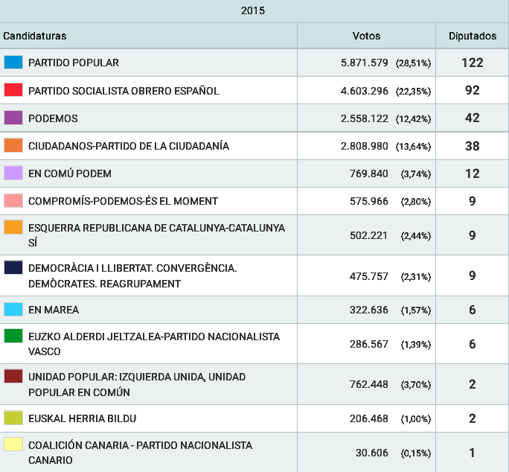Screen dimensions: 509x472
Task: Click the navy Democràcia i Llibertat swatch
Action: click(13, 268)
